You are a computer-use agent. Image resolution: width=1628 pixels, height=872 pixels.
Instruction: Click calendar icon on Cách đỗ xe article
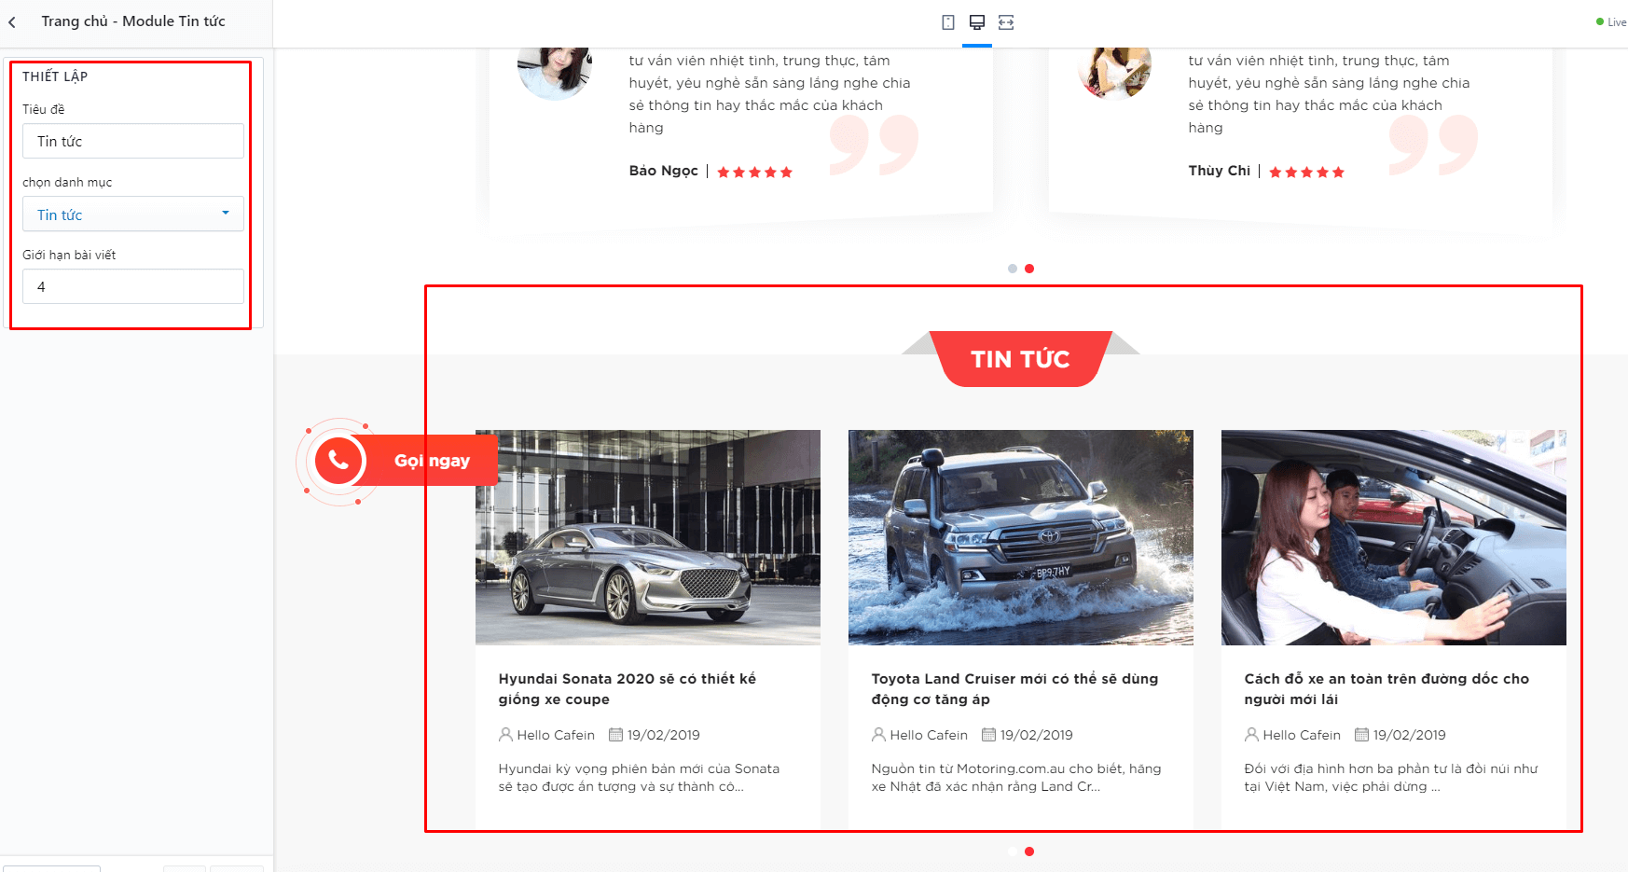(x=1362, y=735)
